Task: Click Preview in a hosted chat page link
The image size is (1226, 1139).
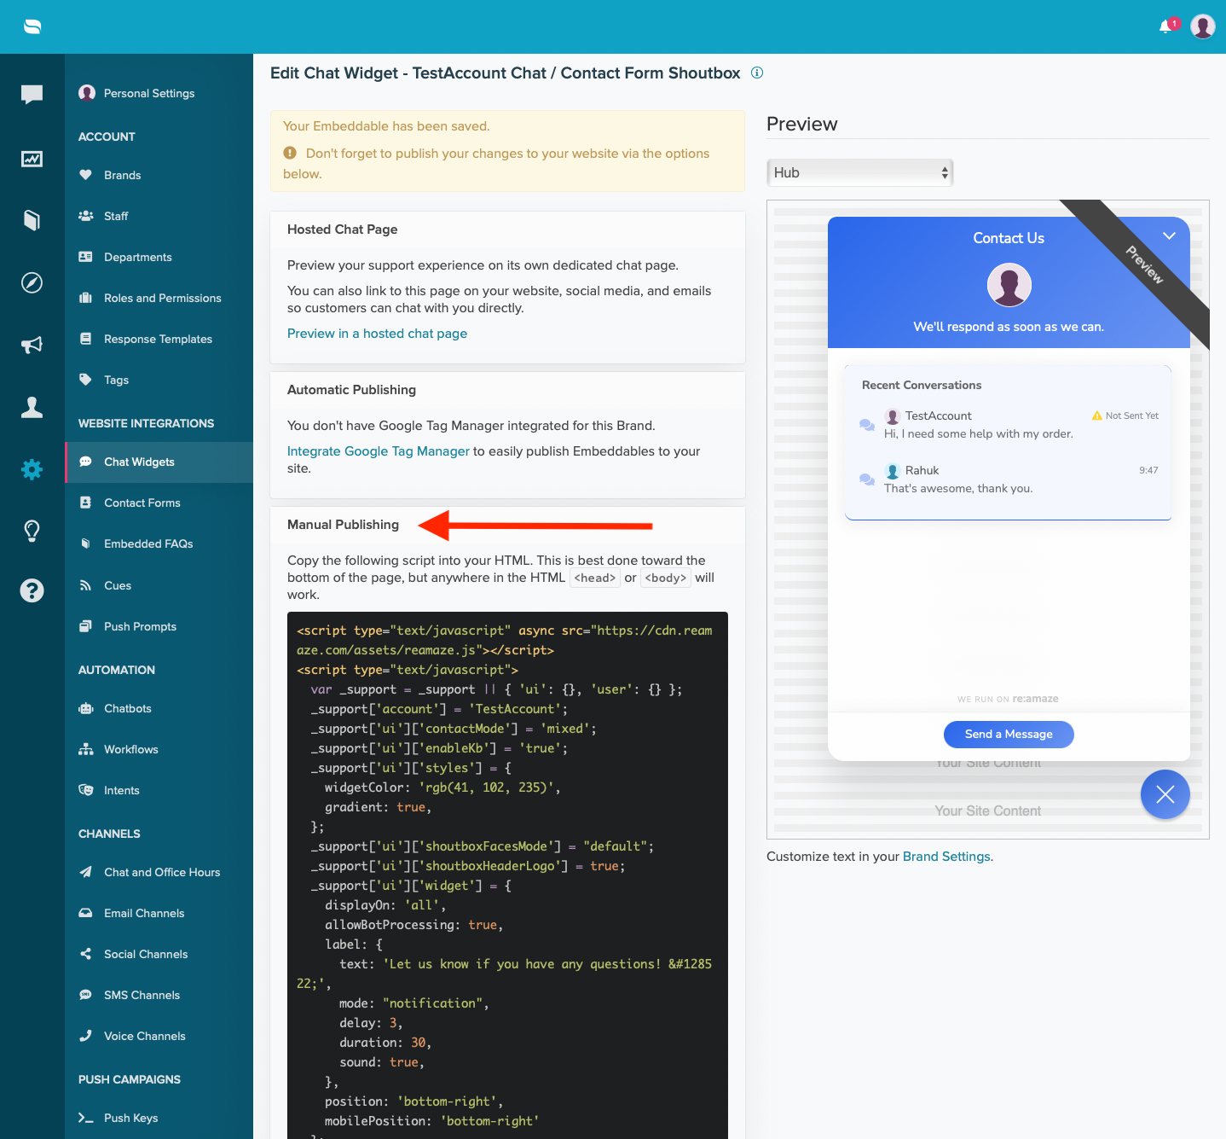Action: tap(377, 334)
